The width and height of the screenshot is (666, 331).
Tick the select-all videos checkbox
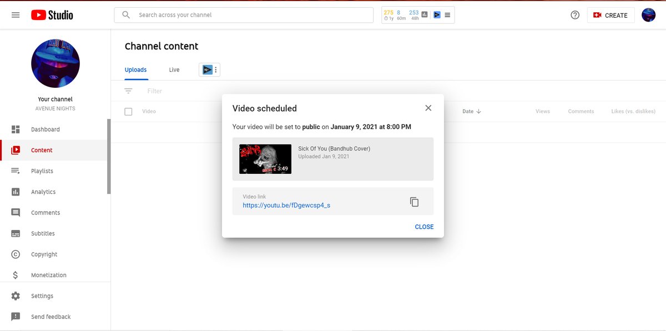click(128, 112)
